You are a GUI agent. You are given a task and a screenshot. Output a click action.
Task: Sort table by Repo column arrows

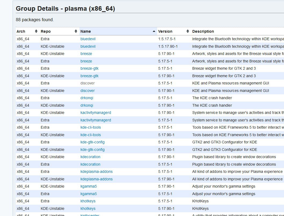(76, 31)
